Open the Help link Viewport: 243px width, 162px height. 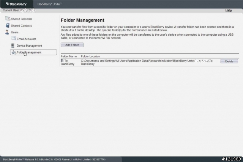(x=229, y=10)
